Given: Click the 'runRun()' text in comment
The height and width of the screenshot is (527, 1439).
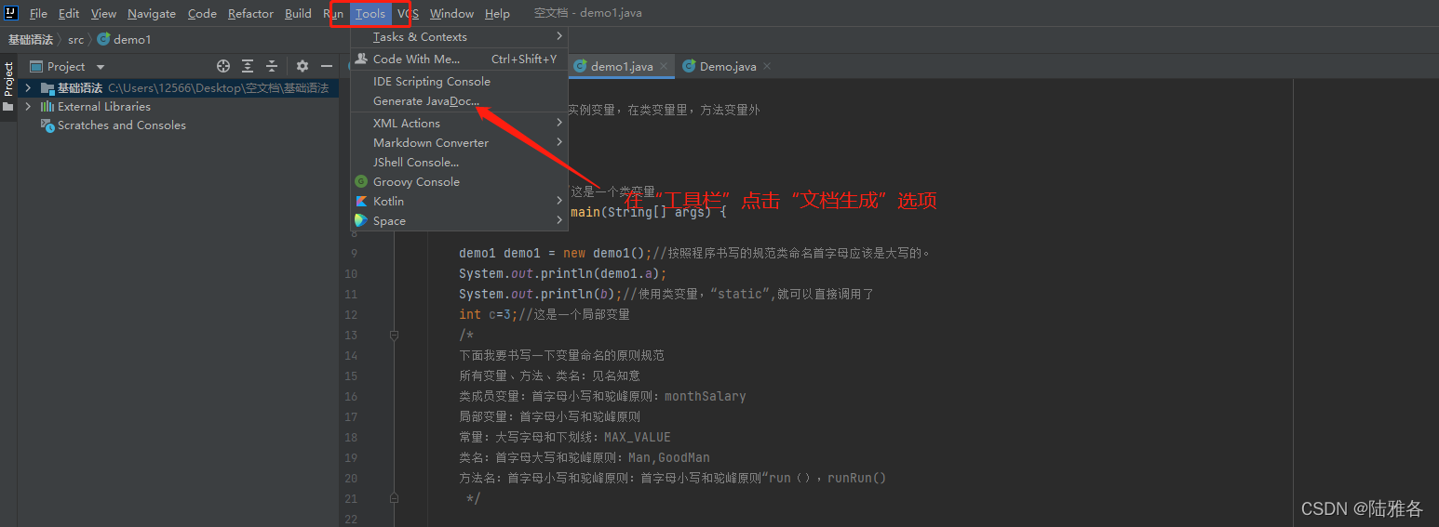Looking at the screenshot, I should [x=856, y=478].
